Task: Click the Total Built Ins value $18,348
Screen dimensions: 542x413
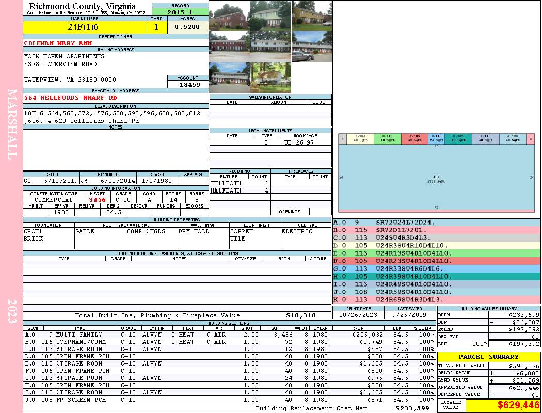Action: 301,315
